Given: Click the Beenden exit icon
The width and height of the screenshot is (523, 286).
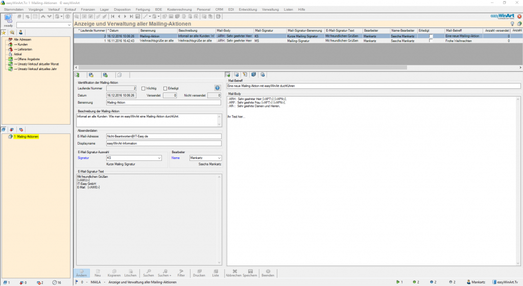Looking at the screenshot, I should click(x=268, y=272).
